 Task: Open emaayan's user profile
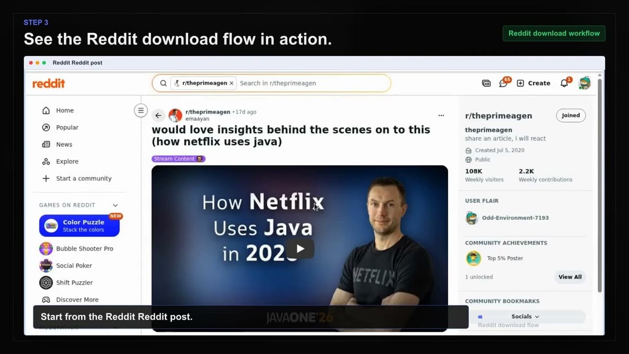tap(197, 119)
